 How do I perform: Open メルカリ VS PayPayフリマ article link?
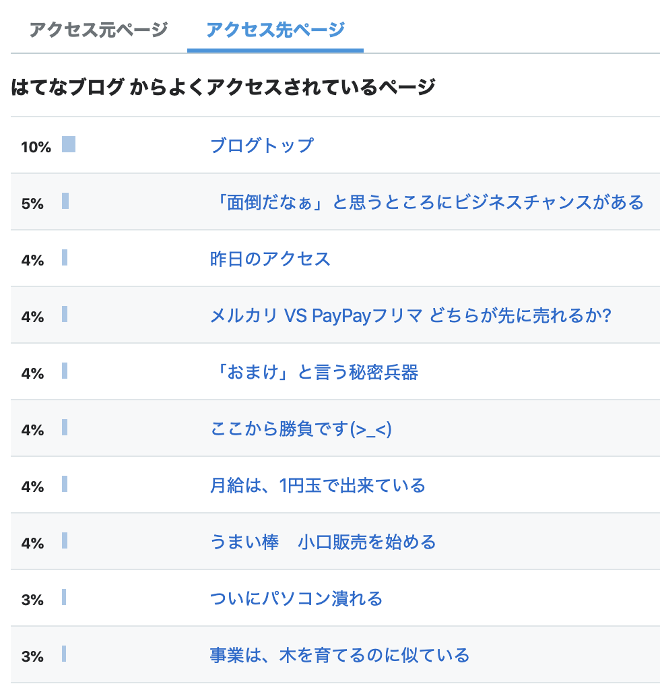click(x=410, y=315)
